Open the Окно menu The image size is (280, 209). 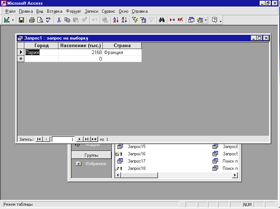point(123,11)
